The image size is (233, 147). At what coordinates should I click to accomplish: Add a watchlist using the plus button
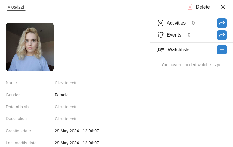pos(222,50)
